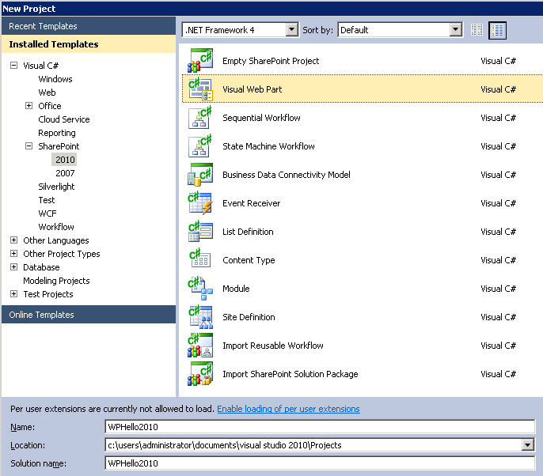543x476 pixels.
Task: Select the Workflow category
Action: click(56, 227)
